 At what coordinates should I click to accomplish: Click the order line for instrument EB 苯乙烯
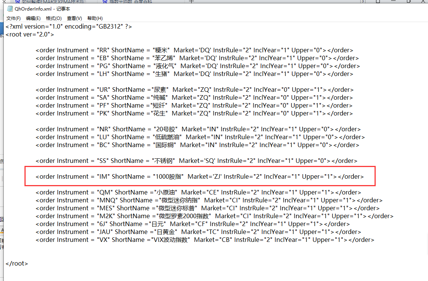tap(197, 58)
